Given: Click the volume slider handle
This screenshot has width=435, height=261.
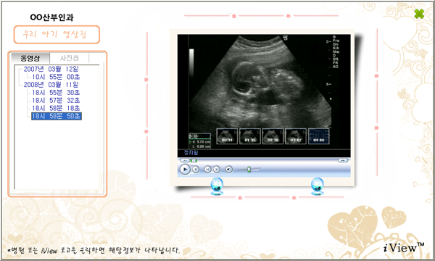Looking at the screenshot, I should (249, 169).
